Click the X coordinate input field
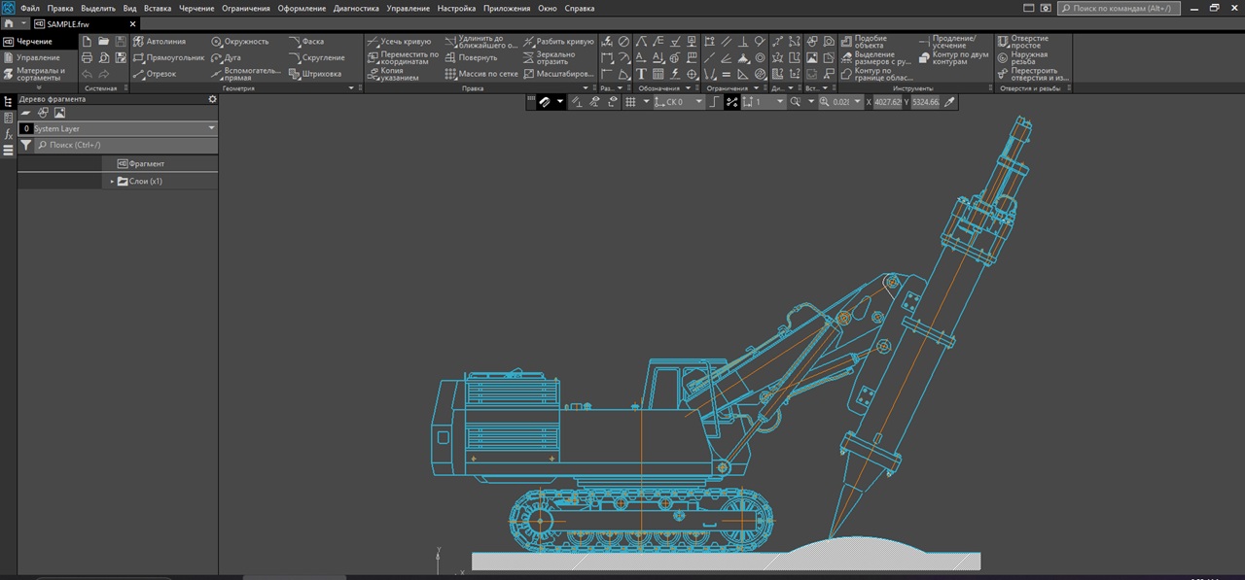Image resolution: width=1245 pixels, height=580 pixels. pyautogui.click(x=887, y=101)
